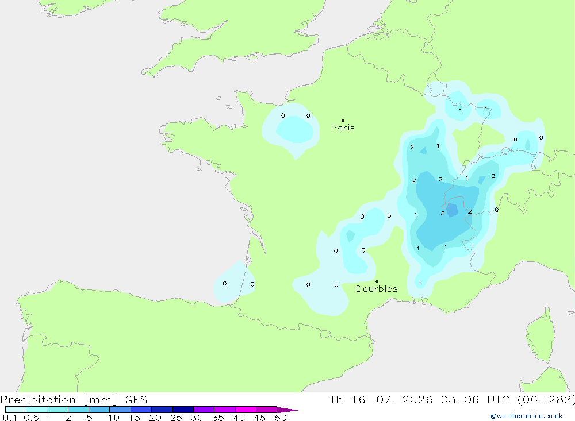
Task: Pick the 25–30 mm legend color swatch
Action: click(183, 410)
